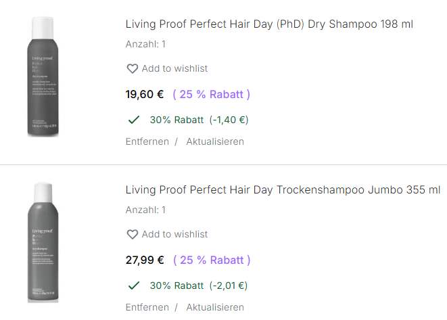Click the purple 25 % Rabatt label next to 19,60 €

(x=212, y=94)
